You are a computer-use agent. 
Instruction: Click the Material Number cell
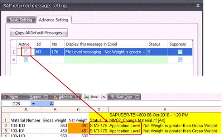(x=26, y=118)
